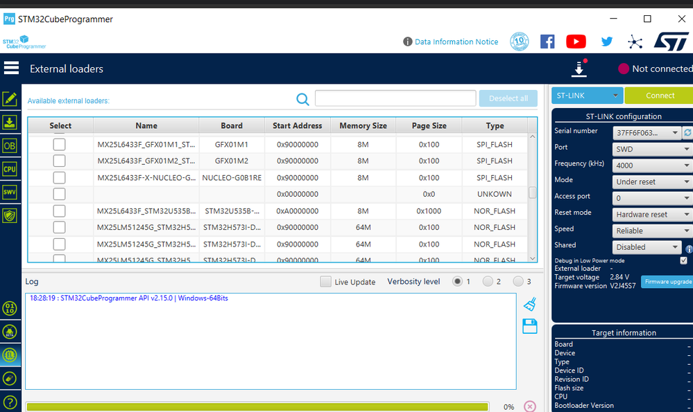Open the help question mark icon
Screen dimensions: 693x412
[10, 402]
